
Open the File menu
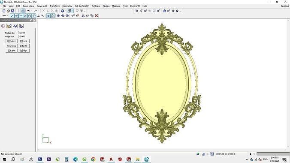pos(4,6)
